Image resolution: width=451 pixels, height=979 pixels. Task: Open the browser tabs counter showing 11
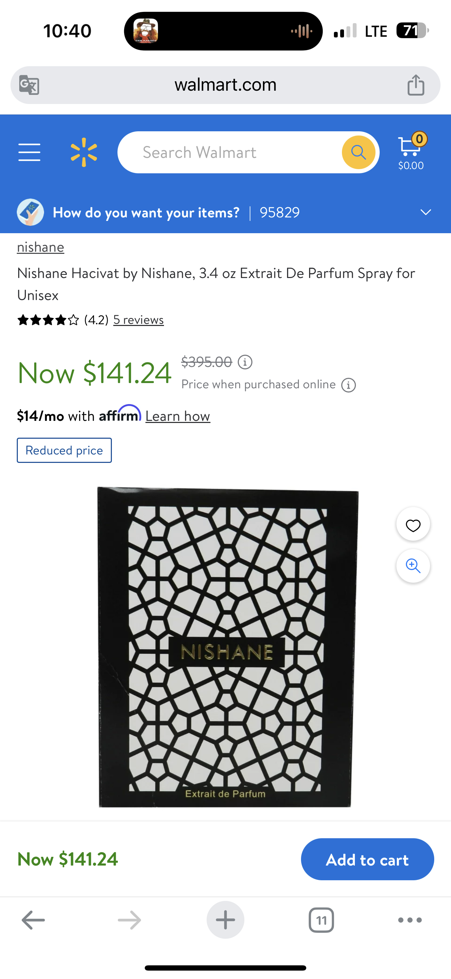point(322,920)
